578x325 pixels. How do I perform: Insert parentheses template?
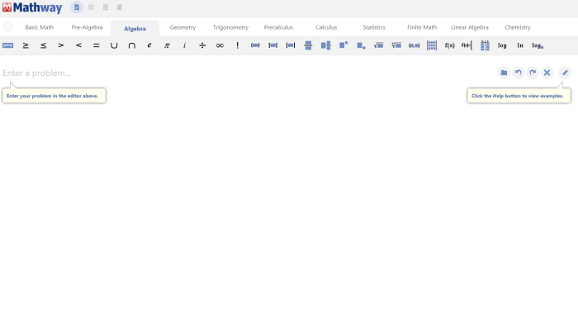point(255,45)
